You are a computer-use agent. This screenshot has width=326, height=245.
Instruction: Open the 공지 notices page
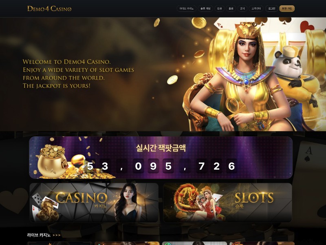pos(242,9)
